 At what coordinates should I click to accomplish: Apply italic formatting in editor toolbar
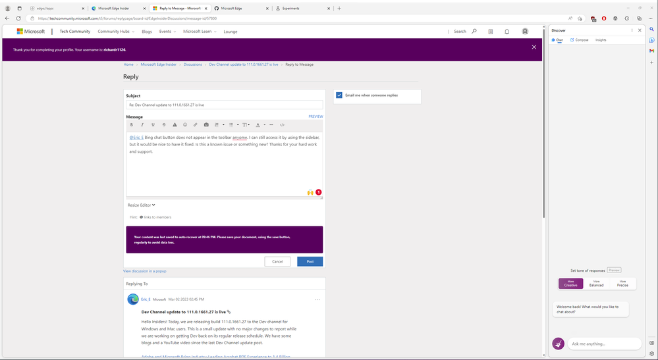[x=142, y=125]
